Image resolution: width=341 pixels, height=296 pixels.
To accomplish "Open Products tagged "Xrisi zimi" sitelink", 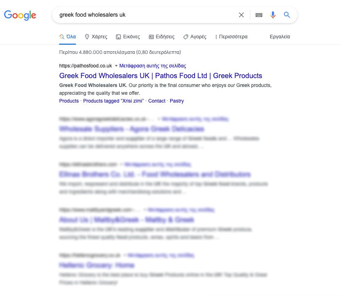I will tap(113, 101).
